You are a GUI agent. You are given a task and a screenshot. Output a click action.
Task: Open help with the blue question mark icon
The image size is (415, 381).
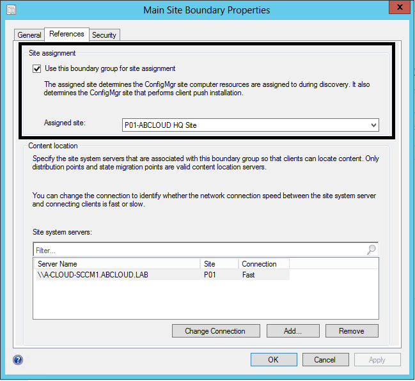17,360
